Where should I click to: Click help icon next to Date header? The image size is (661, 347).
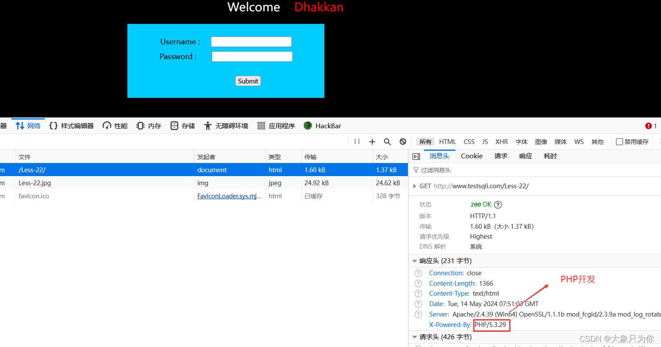point(418,304)
